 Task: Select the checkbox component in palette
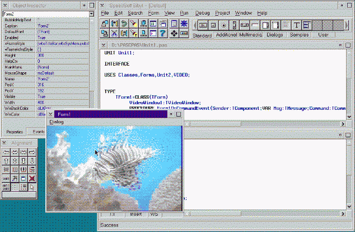tap(213, 25)
